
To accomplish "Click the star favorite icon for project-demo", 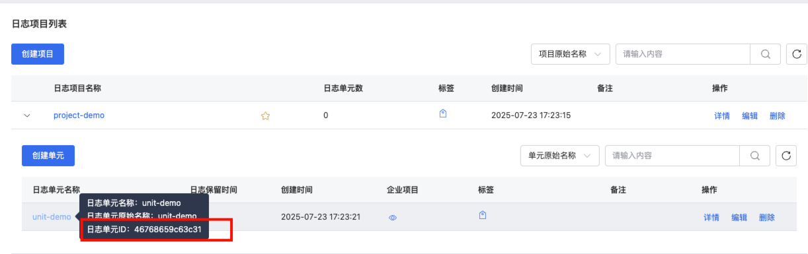I will pyautogui.click(x=265, y=115).
